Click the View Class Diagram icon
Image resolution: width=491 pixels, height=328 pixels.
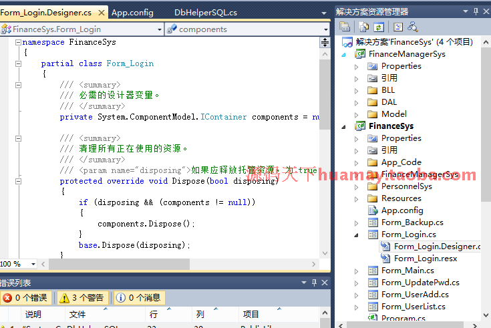pyautogui.click(x=413, y=27)
